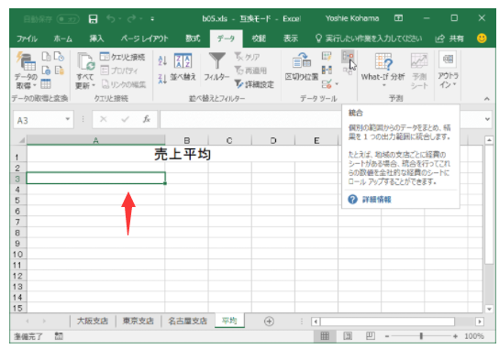Click From Table/Range icon
The width and height of the screenshot is (499, 349).
coord(46,83)
